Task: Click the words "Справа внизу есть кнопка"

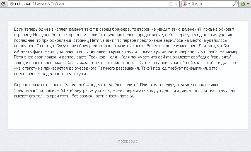Action: point(38,85)
